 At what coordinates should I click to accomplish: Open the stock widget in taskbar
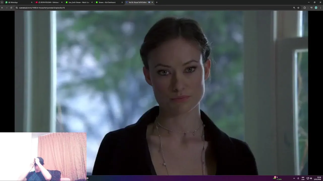278,178
